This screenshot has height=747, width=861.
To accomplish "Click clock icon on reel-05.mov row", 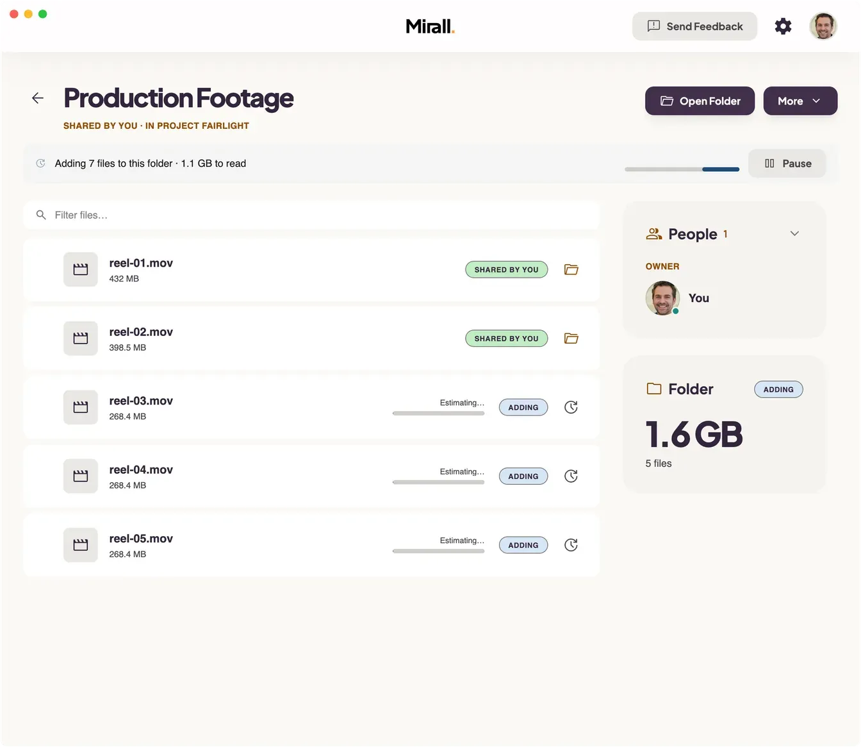I will pos(571,545).
